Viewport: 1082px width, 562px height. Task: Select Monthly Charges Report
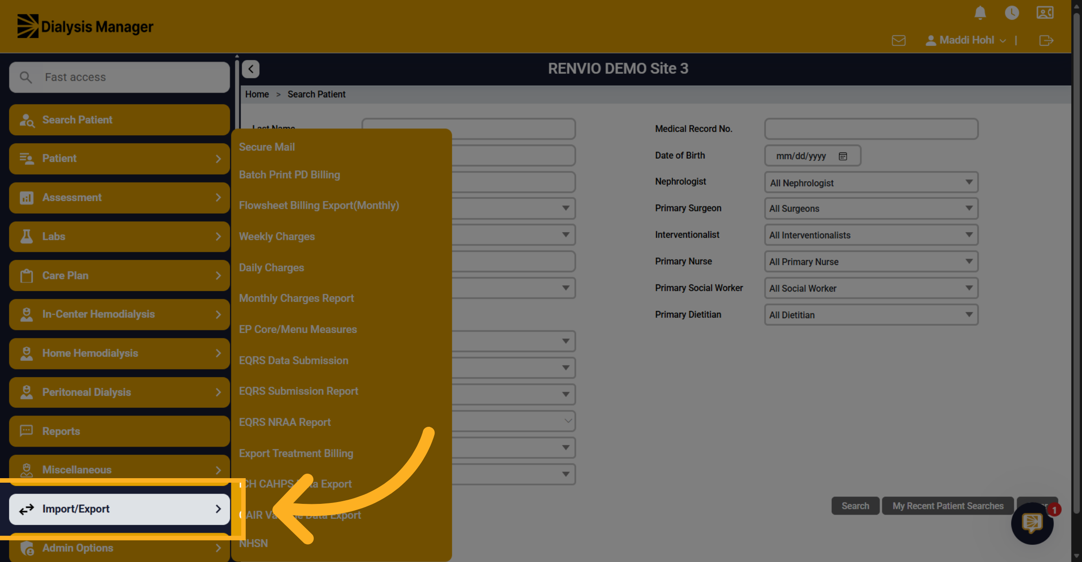297,298
